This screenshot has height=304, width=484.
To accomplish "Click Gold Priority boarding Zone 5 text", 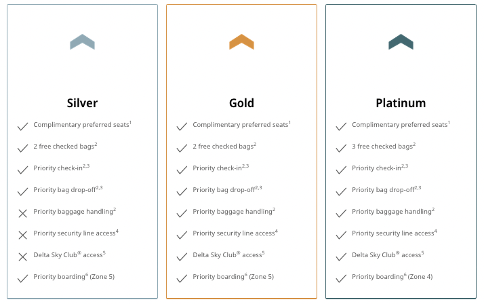I will pyautogui.click(x=233, y=277).
